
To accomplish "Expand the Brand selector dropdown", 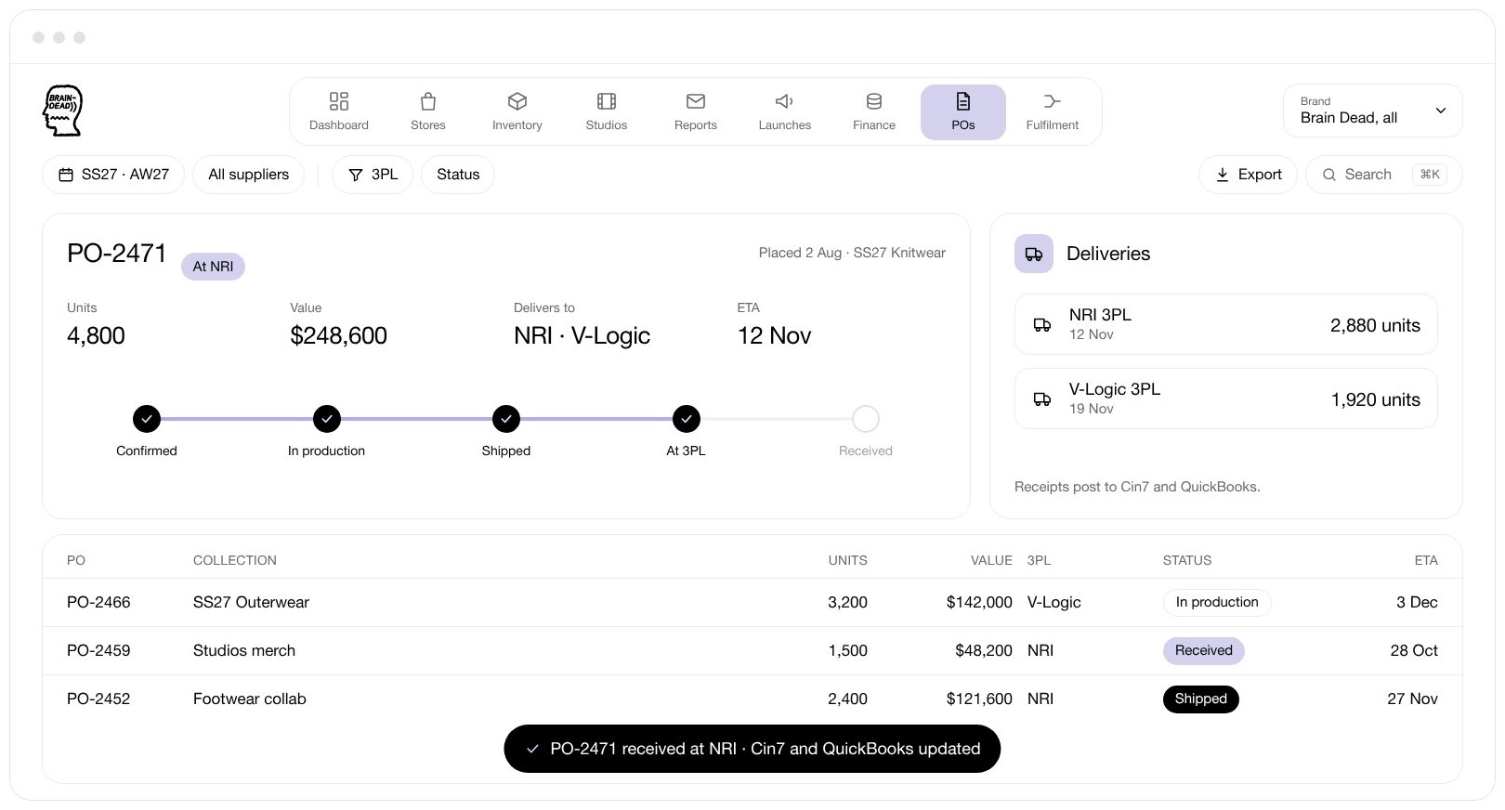I will click(x=1373, y=111).
